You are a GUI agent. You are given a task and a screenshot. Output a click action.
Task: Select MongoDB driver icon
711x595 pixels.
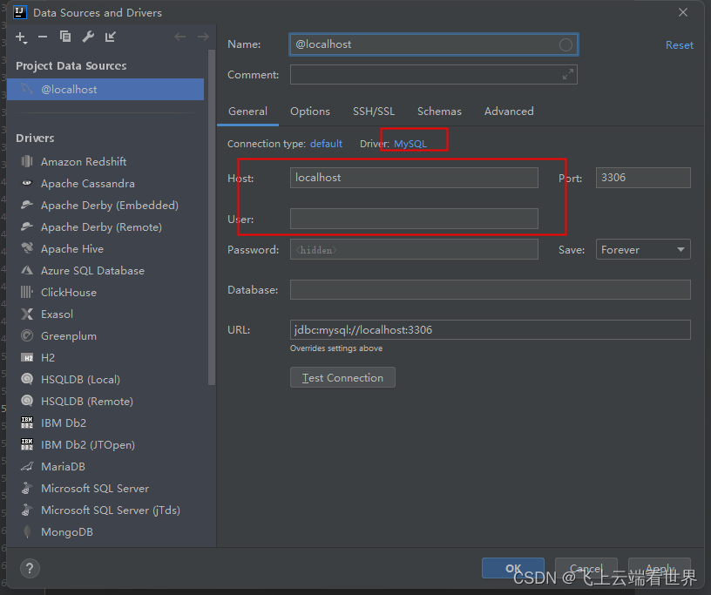(27, 531)
